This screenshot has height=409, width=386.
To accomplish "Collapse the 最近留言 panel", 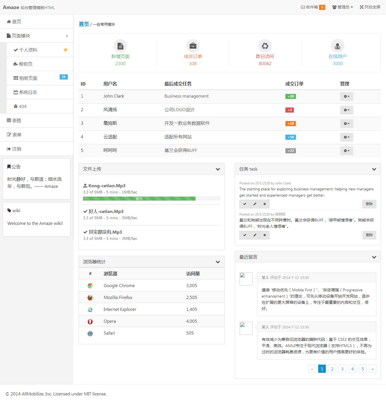I will pos(374,257).
